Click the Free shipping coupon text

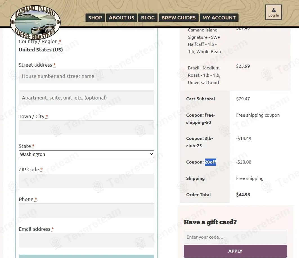point(258,115)
